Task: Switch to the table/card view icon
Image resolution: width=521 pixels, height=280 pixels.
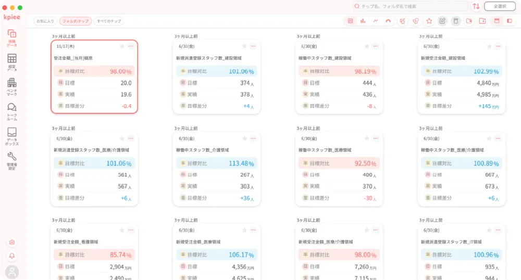Action: 350,21
